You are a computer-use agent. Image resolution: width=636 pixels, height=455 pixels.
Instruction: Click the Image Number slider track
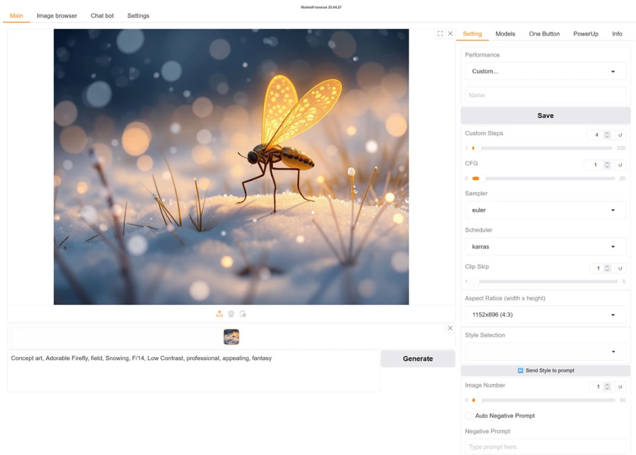pyautogui.click(x=544, y=400)
